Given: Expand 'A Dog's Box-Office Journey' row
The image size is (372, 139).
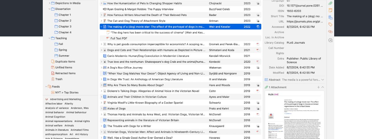Looking at the screenshot, I should point(101,68).
